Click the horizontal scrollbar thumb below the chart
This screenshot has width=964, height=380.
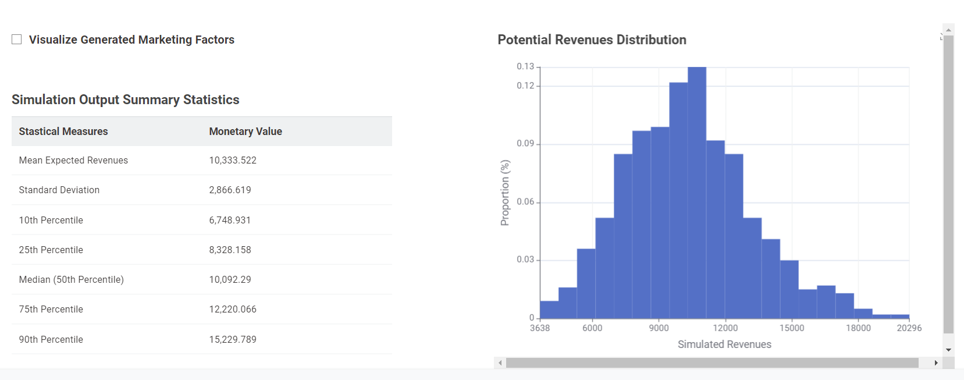click(712, 363)
